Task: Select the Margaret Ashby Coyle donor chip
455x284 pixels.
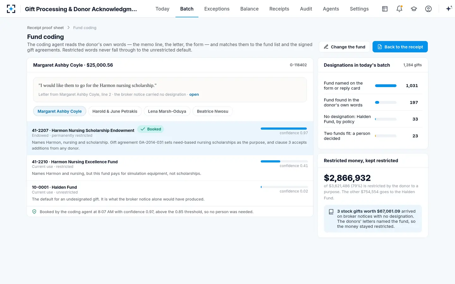Action: (x=60, y=111)
